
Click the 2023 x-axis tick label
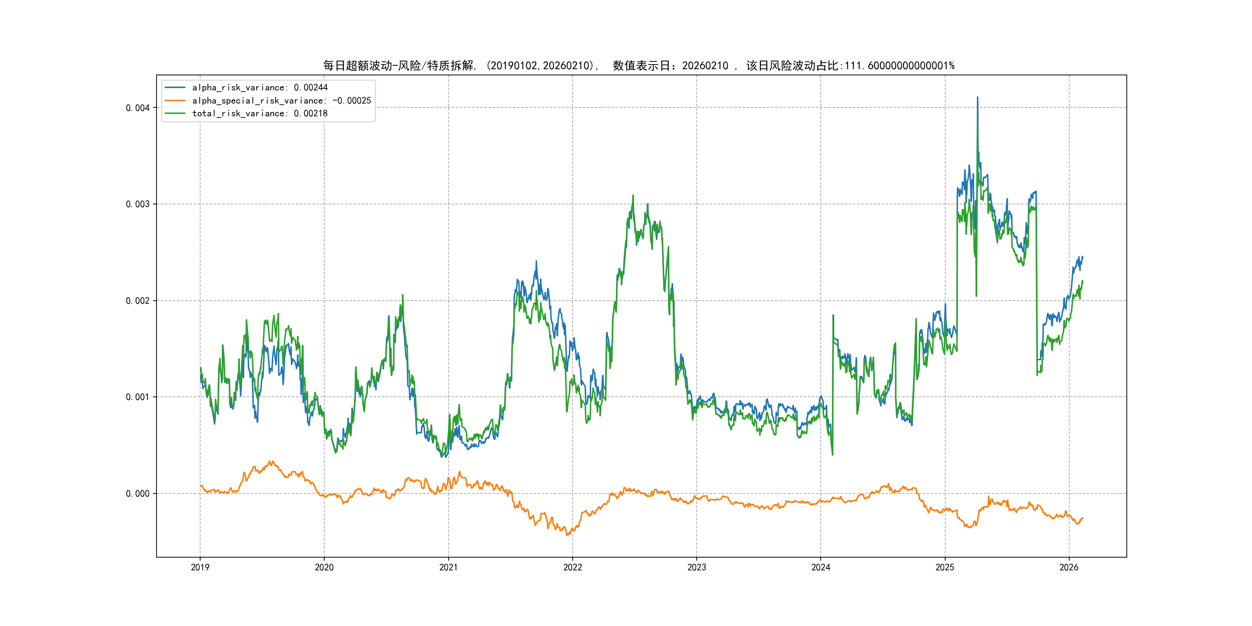click(696, 567)
